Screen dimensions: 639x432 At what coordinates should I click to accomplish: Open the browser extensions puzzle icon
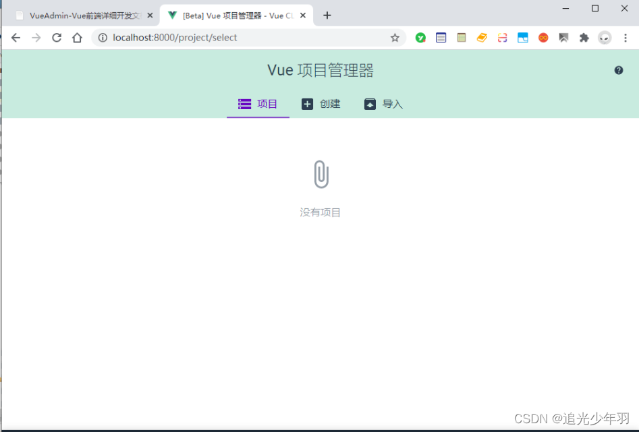tap(584, 38)
